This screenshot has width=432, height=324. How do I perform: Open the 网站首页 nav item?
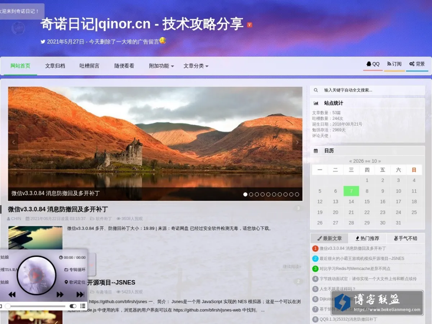(x=21, y=66)
